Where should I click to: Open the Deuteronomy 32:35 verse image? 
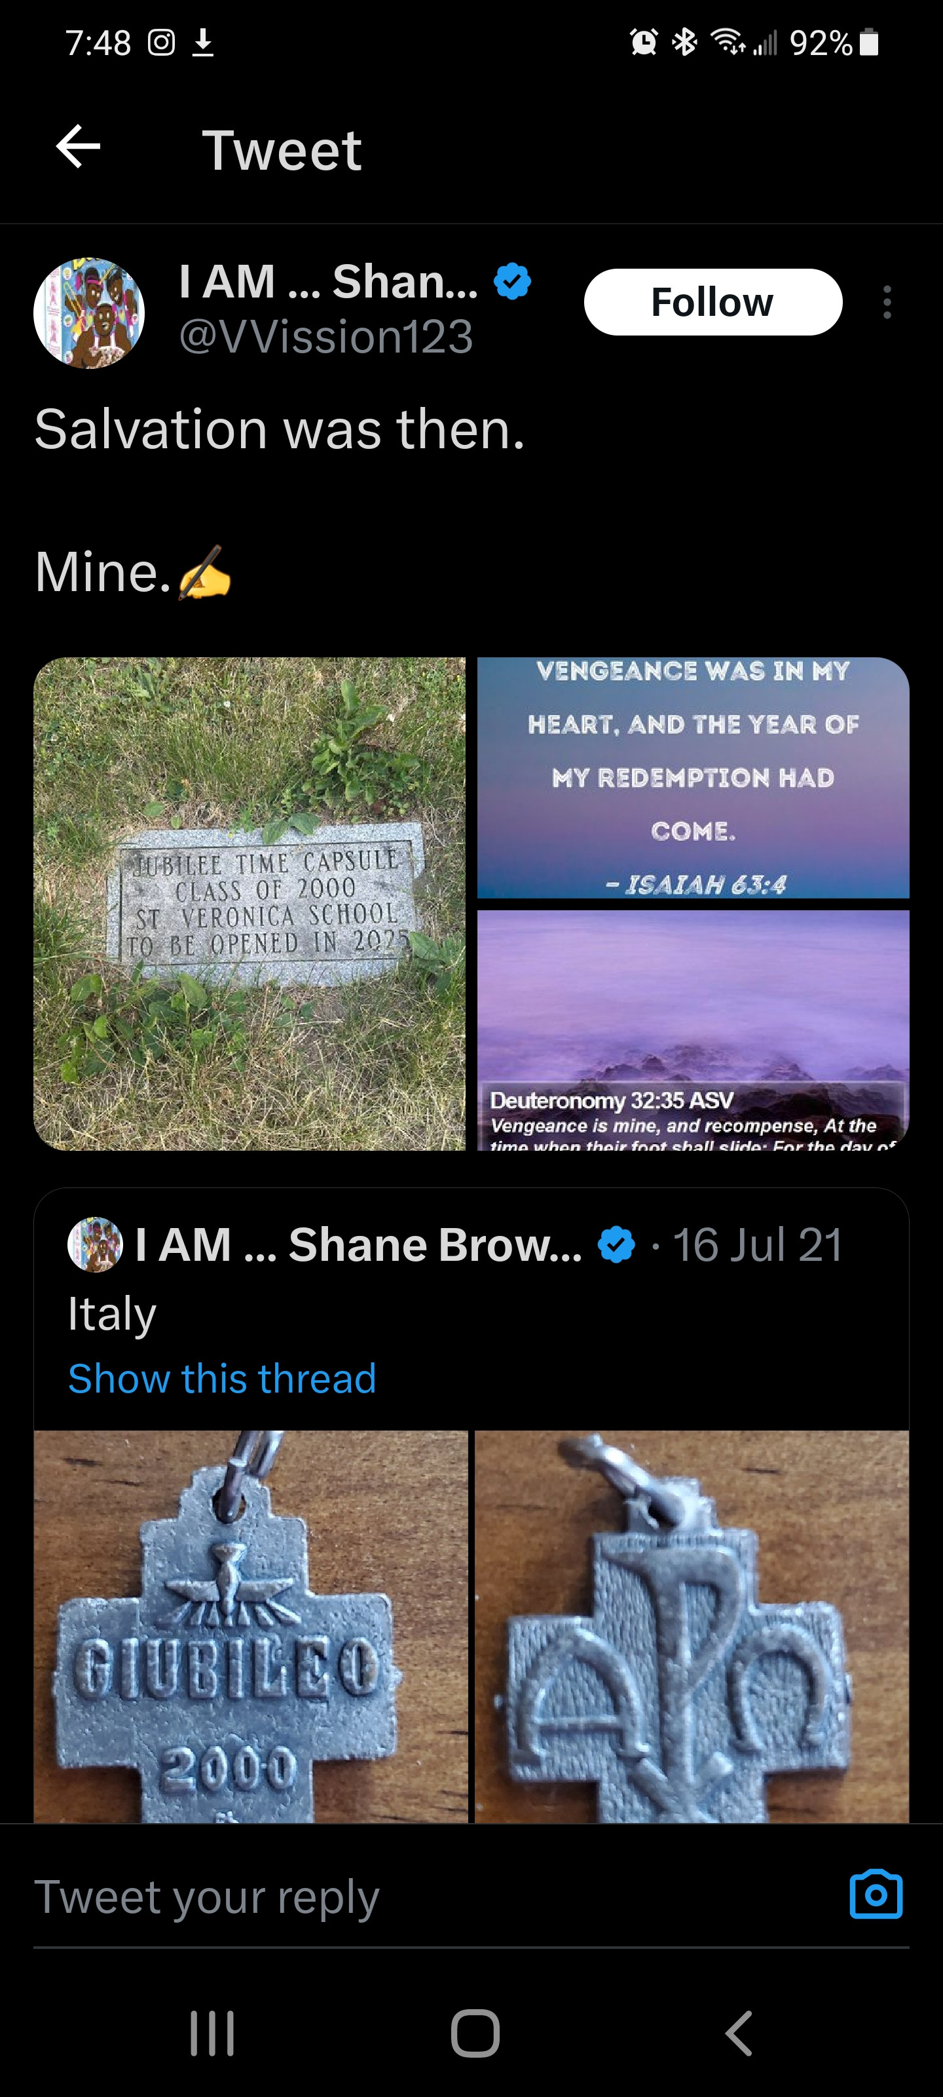(x=693, y=1029)
